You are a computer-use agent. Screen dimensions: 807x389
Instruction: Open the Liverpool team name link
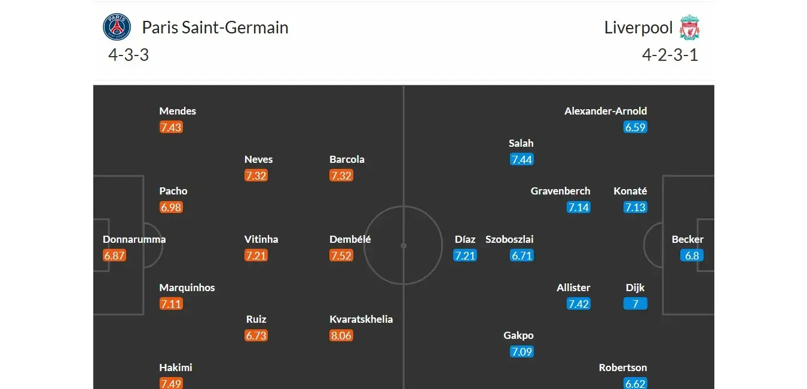tap(638, 27)
